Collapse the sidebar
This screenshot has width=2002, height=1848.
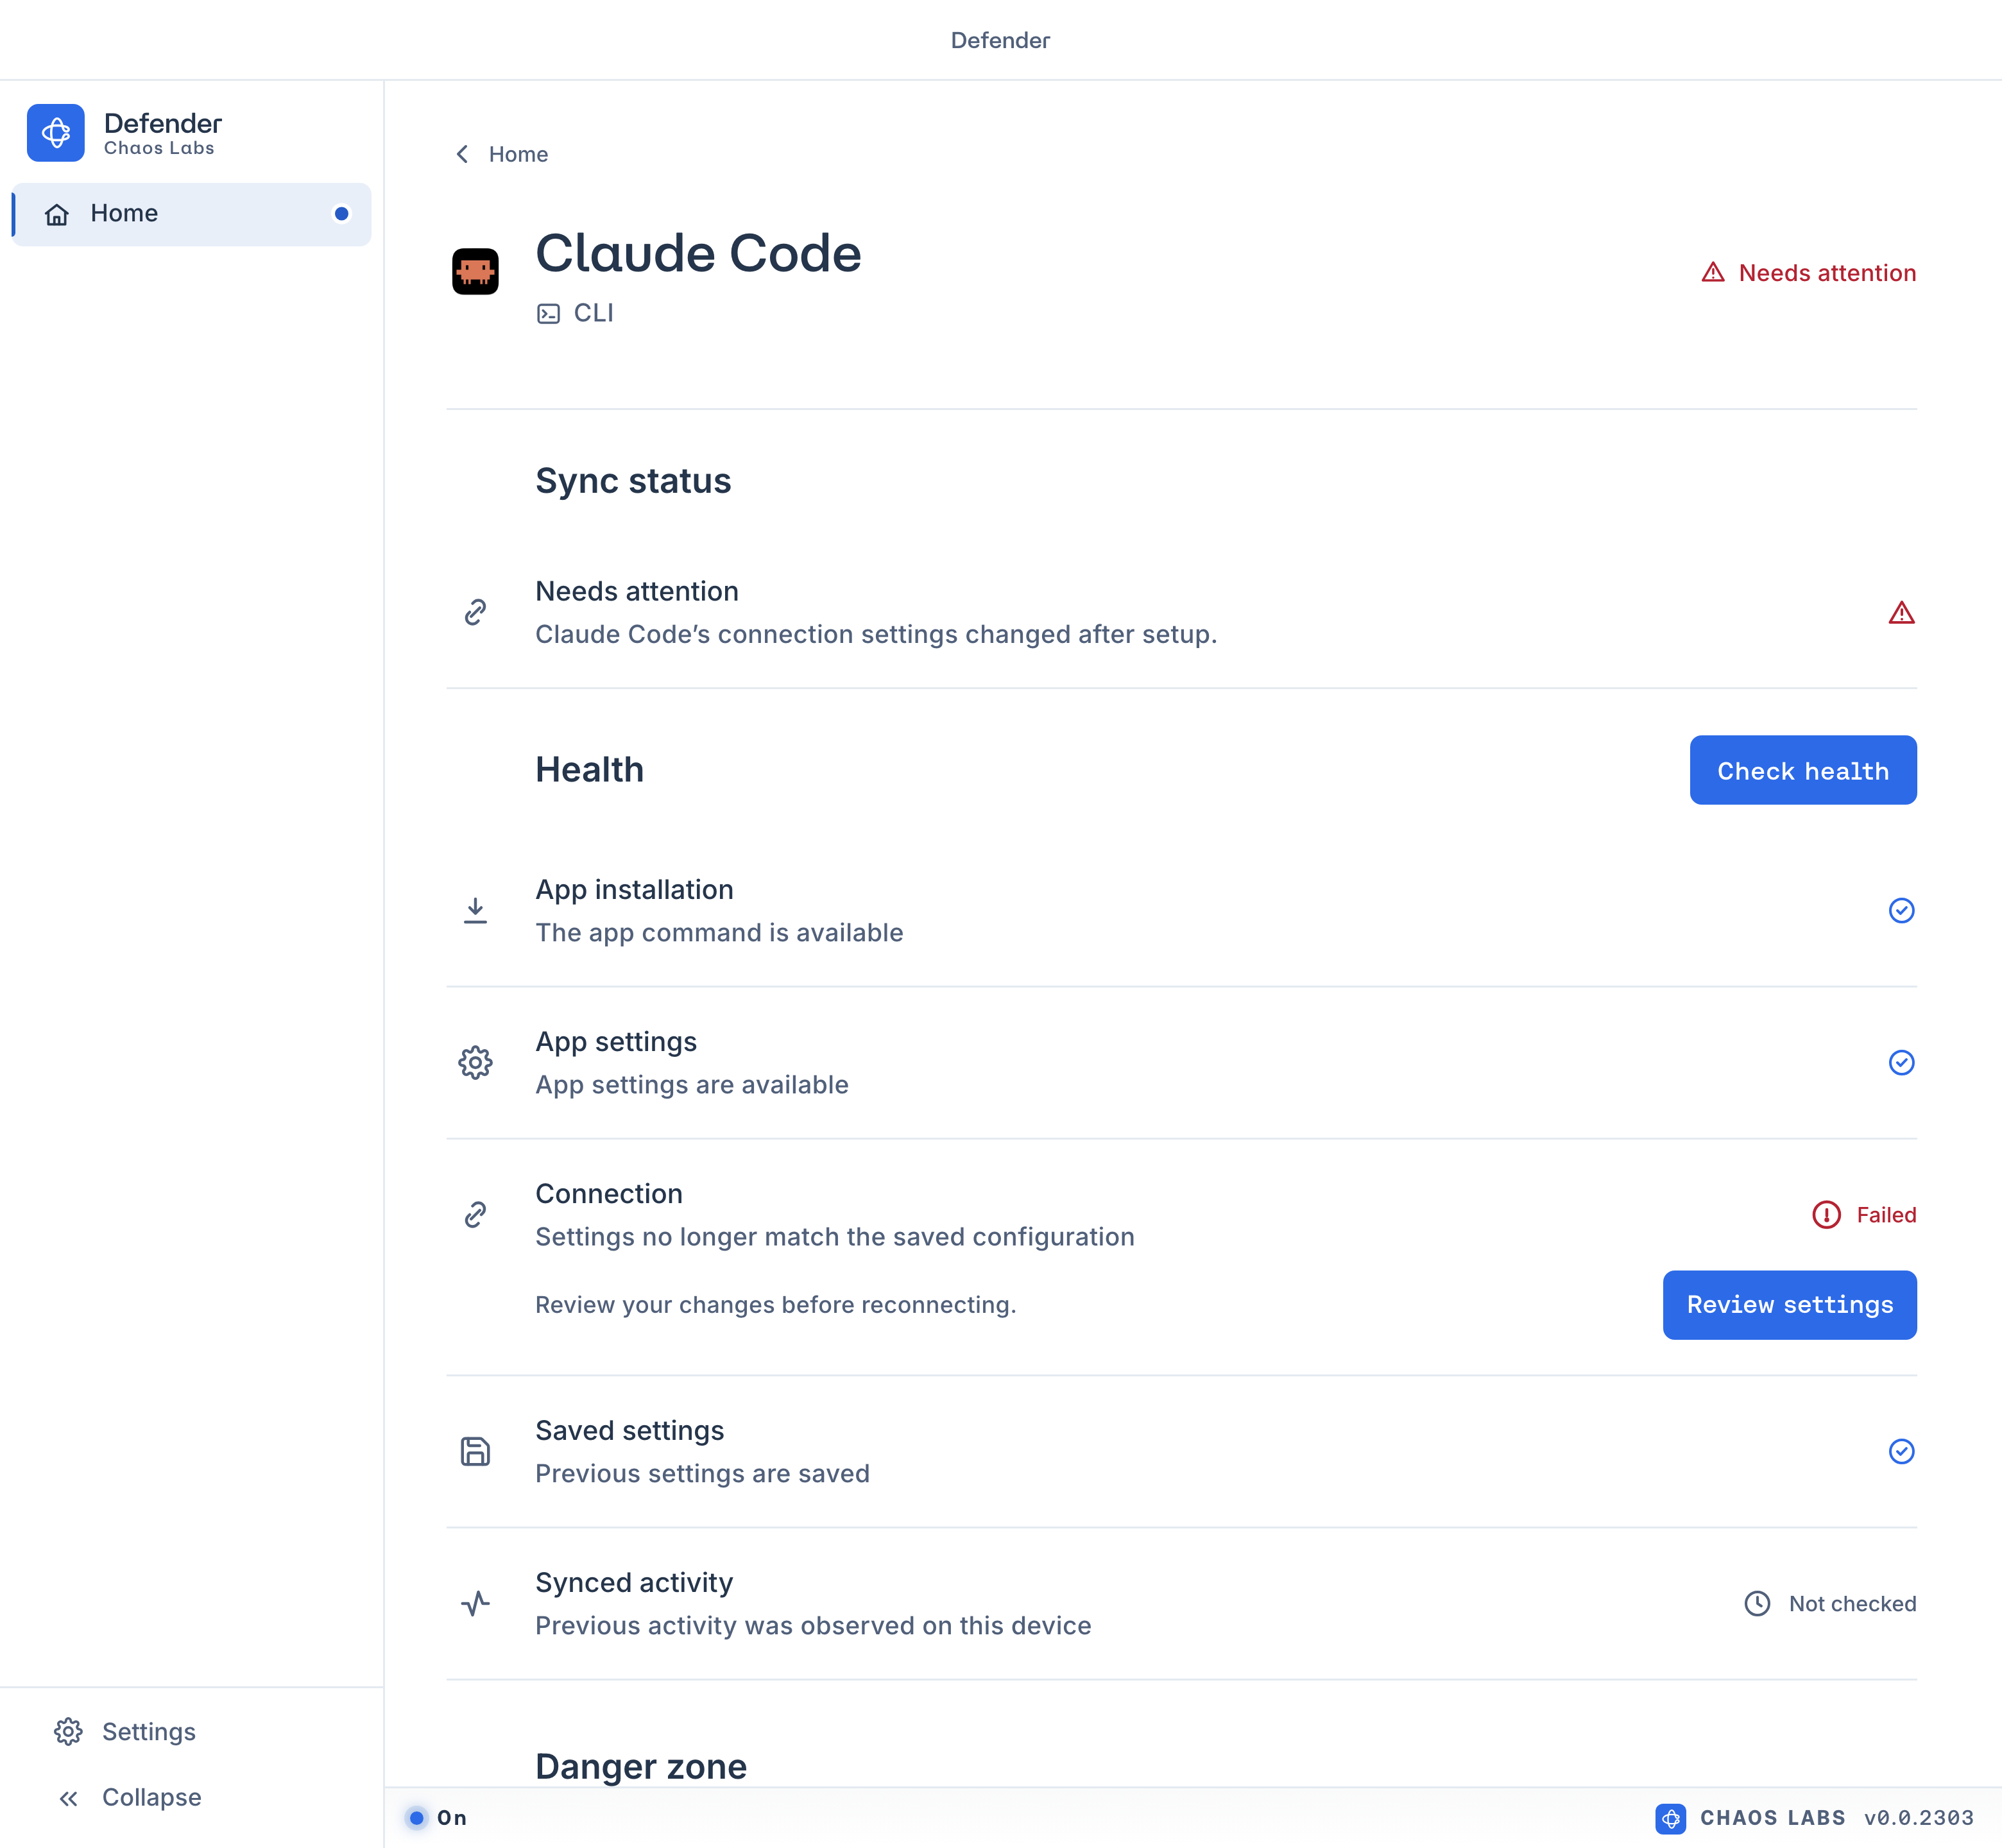click(129, 1798)
